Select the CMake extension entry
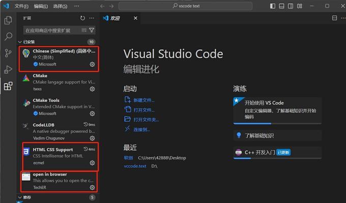This screenshot has width=346, height=203. [x=59, y=82]
